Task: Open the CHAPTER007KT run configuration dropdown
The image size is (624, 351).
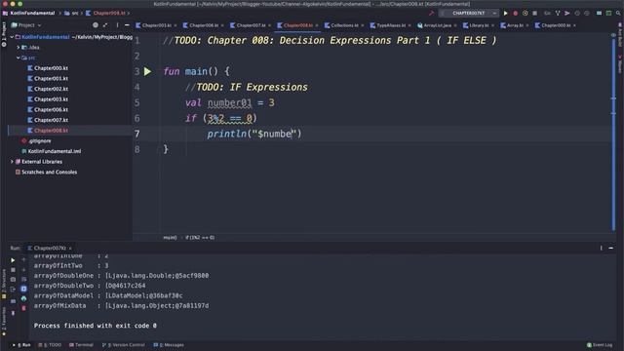Action: click(x=469, y=13)
